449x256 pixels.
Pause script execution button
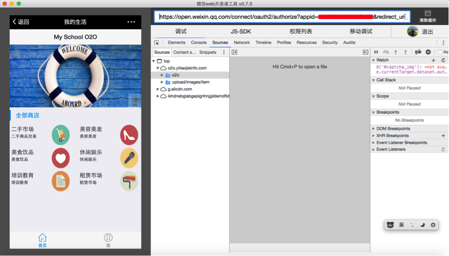click(x=376, y=52)
